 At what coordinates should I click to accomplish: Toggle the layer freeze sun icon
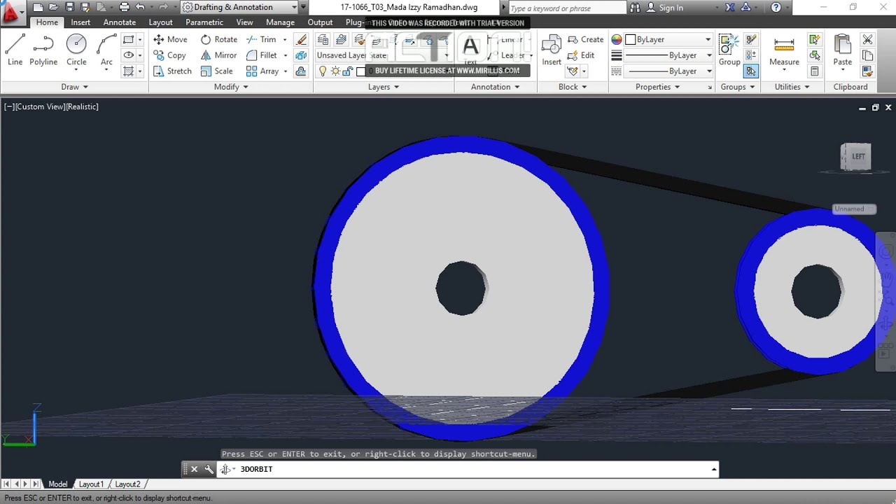335,71
